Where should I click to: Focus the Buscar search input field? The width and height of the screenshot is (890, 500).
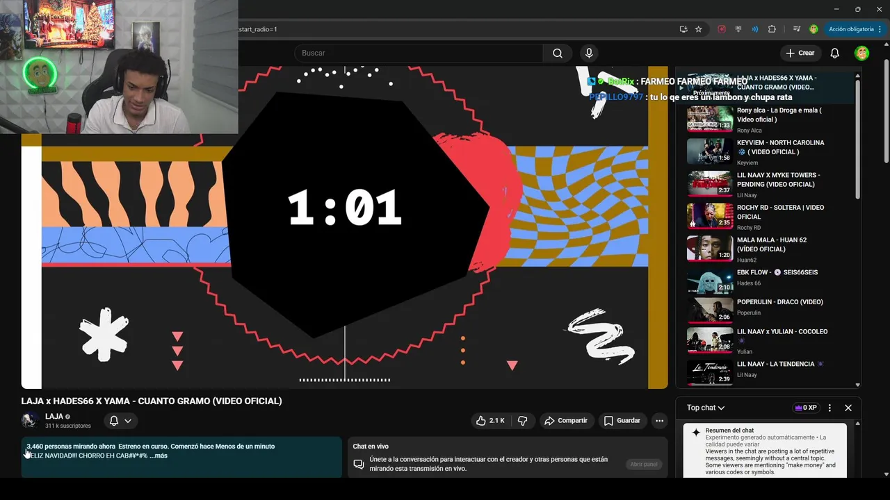pos(419,53)
